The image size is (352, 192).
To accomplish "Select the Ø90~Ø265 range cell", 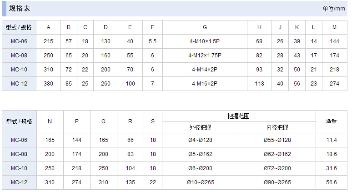I will pyautogui.click(x=277, y=182).
